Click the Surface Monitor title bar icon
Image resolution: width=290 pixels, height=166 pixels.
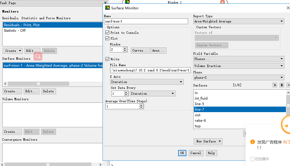[107, 8]
